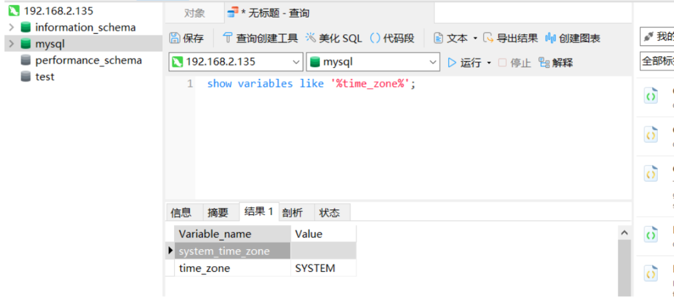674x306 pixels.
Task: Select the system_time_zone cell
Action: pyautogui.click(x=233, y=251)
